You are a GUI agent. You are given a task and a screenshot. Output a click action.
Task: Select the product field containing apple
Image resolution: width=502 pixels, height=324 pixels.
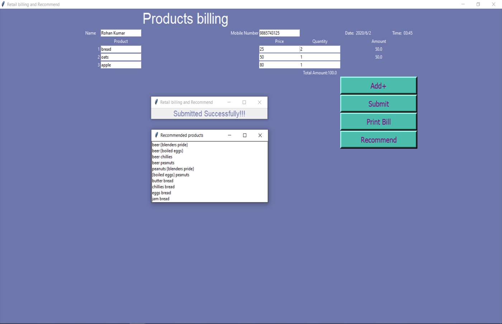(x=120, y=65)
